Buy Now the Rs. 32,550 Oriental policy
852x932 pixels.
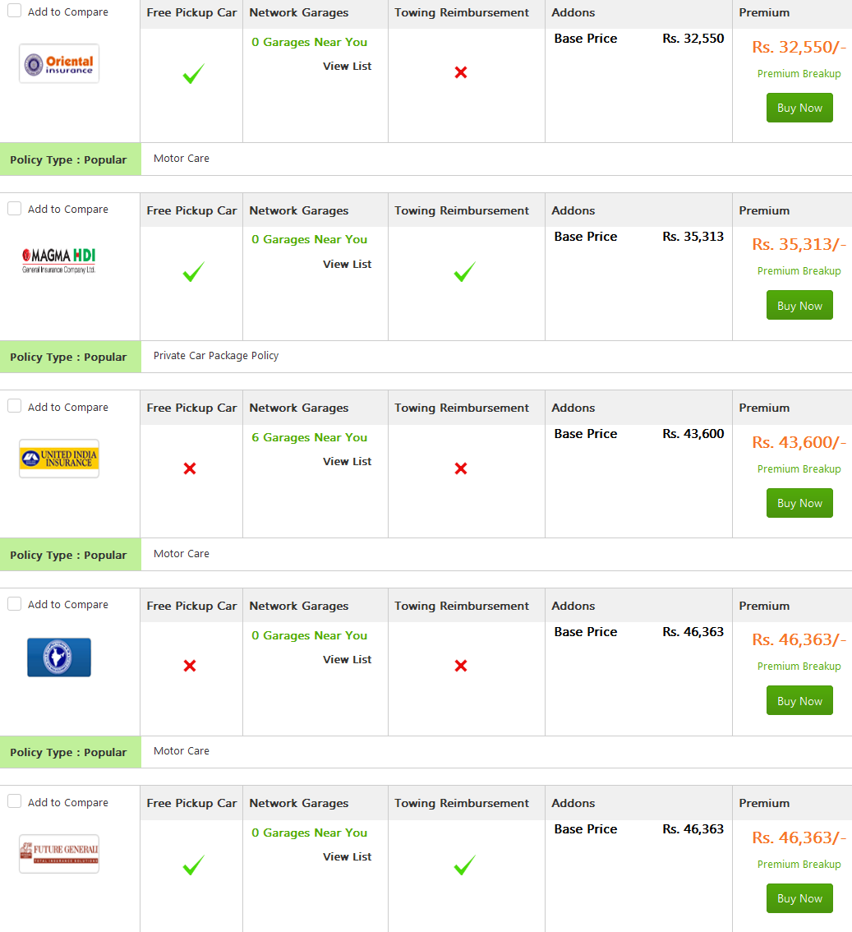coord(799,108)
